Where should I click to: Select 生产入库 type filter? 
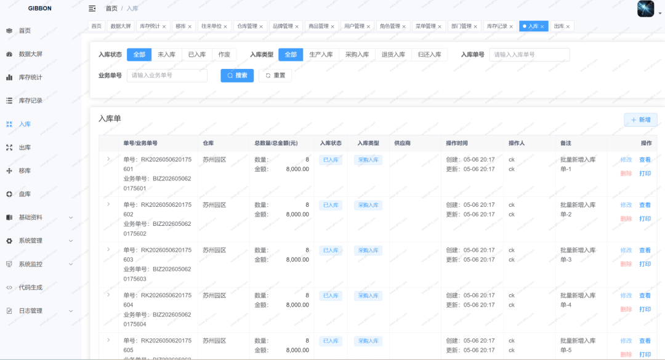pos(321,55)
